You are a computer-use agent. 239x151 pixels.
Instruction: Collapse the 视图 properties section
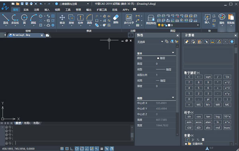pyautogui.click(x=173, y=97)
